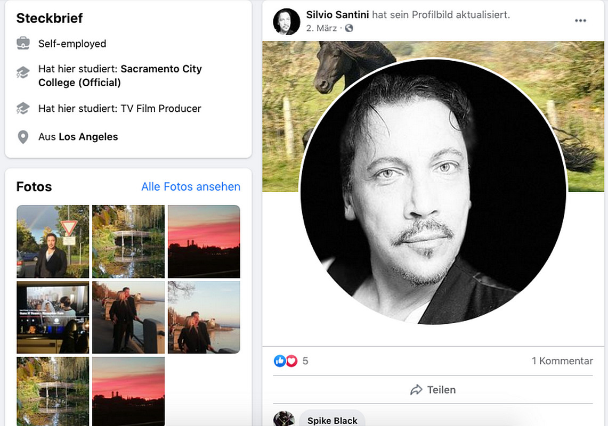Click the Silvio Santini name in the post header

(x=337, y=15)
